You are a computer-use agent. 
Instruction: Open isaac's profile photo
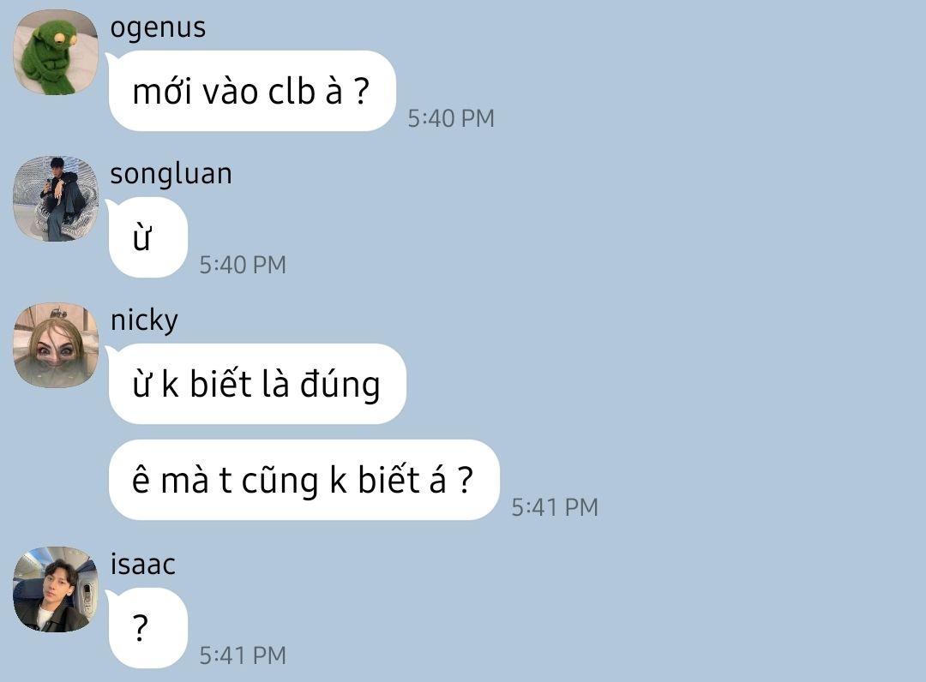(x=56, y=589)
